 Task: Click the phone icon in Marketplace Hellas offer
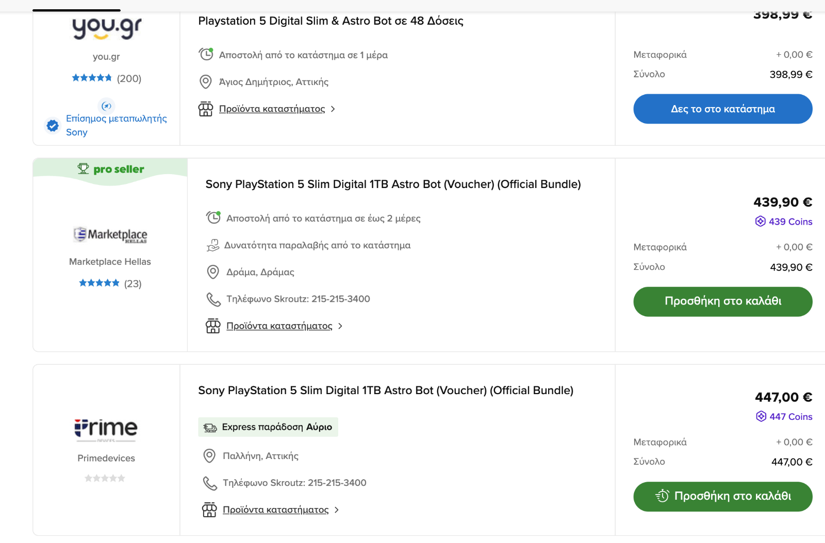[x=213, y=299]
